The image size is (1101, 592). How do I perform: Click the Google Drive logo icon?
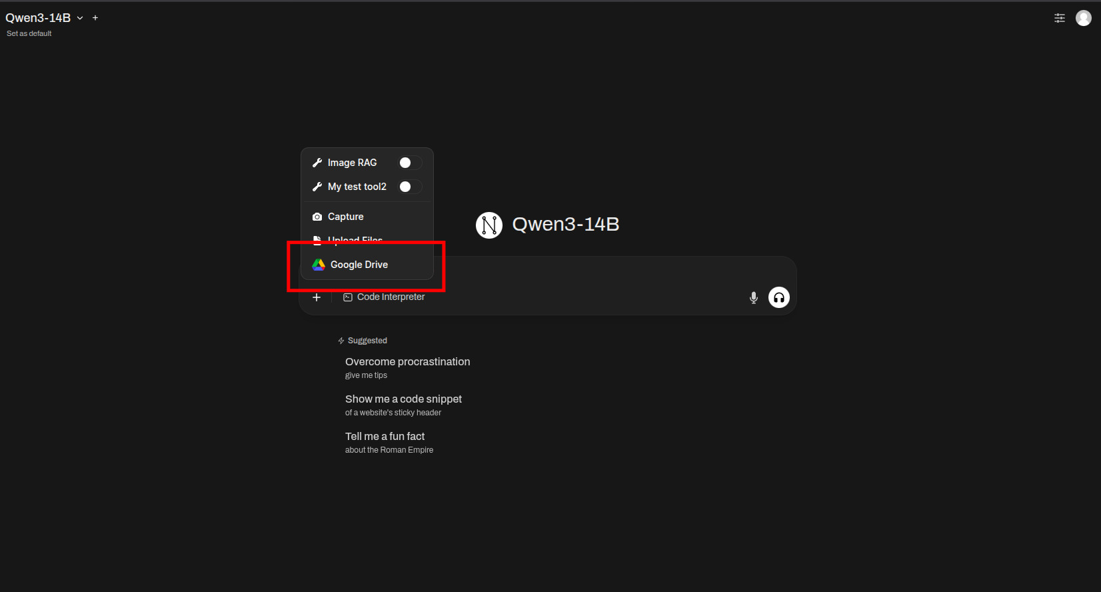pos(319,265)
